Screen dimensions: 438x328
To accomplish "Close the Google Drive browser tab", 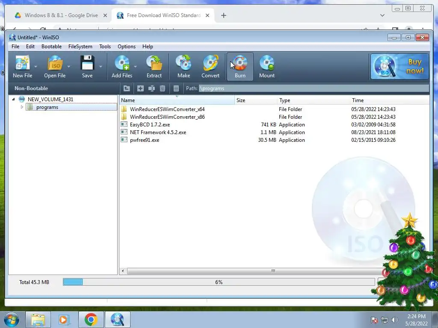I will tap(105, 15).
